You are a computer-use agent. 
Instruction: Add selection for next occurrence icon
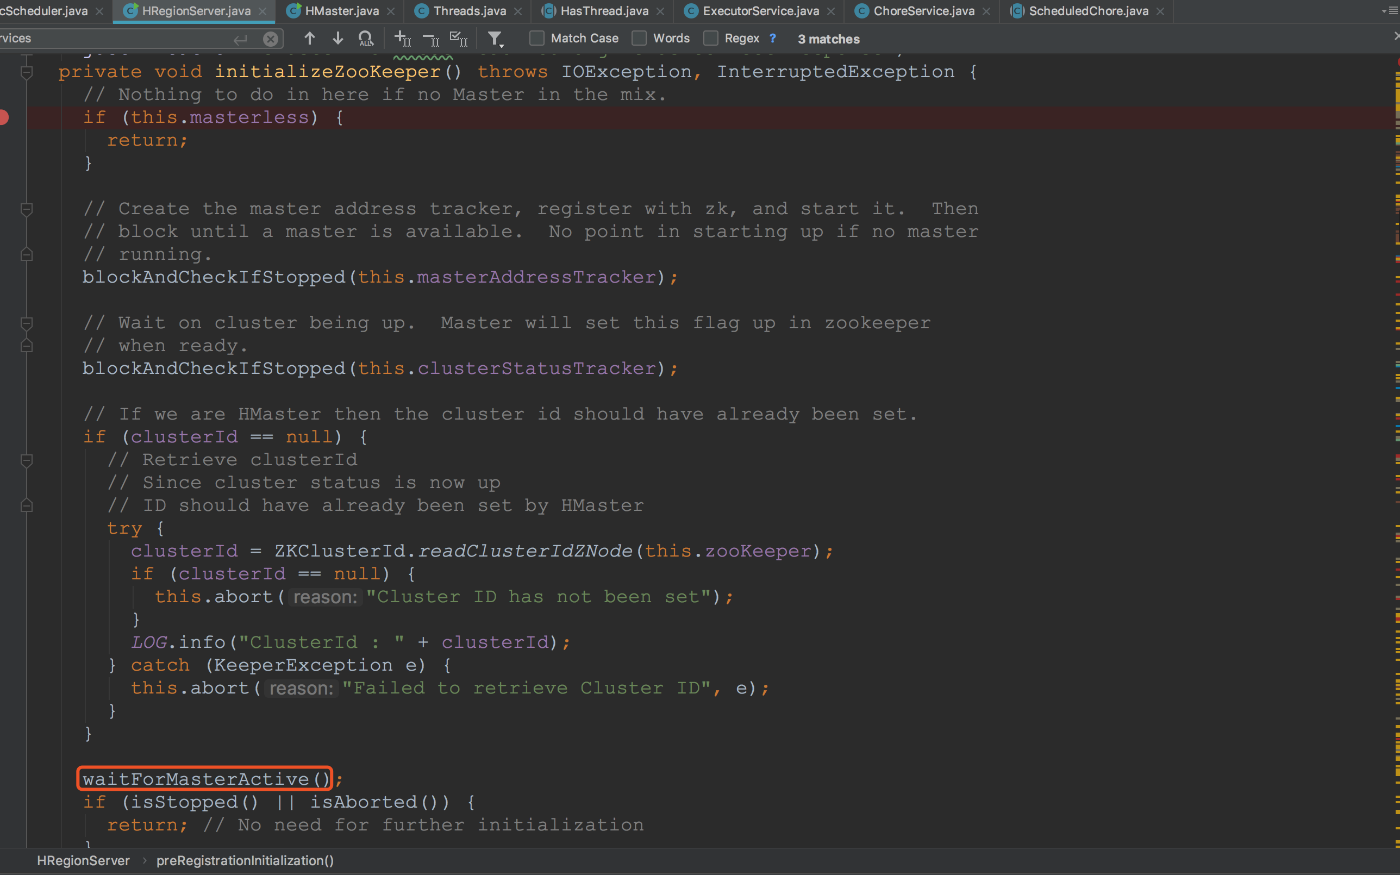[402, 39]
